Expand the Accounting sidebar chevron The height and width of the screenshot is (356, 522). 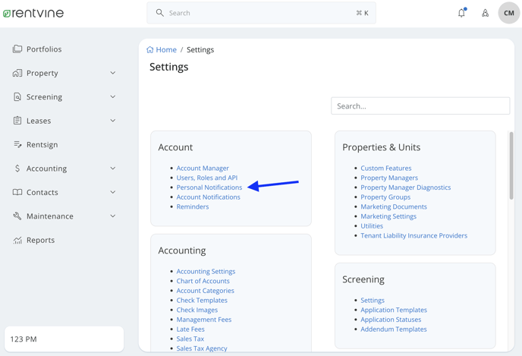tap(113, 169)
